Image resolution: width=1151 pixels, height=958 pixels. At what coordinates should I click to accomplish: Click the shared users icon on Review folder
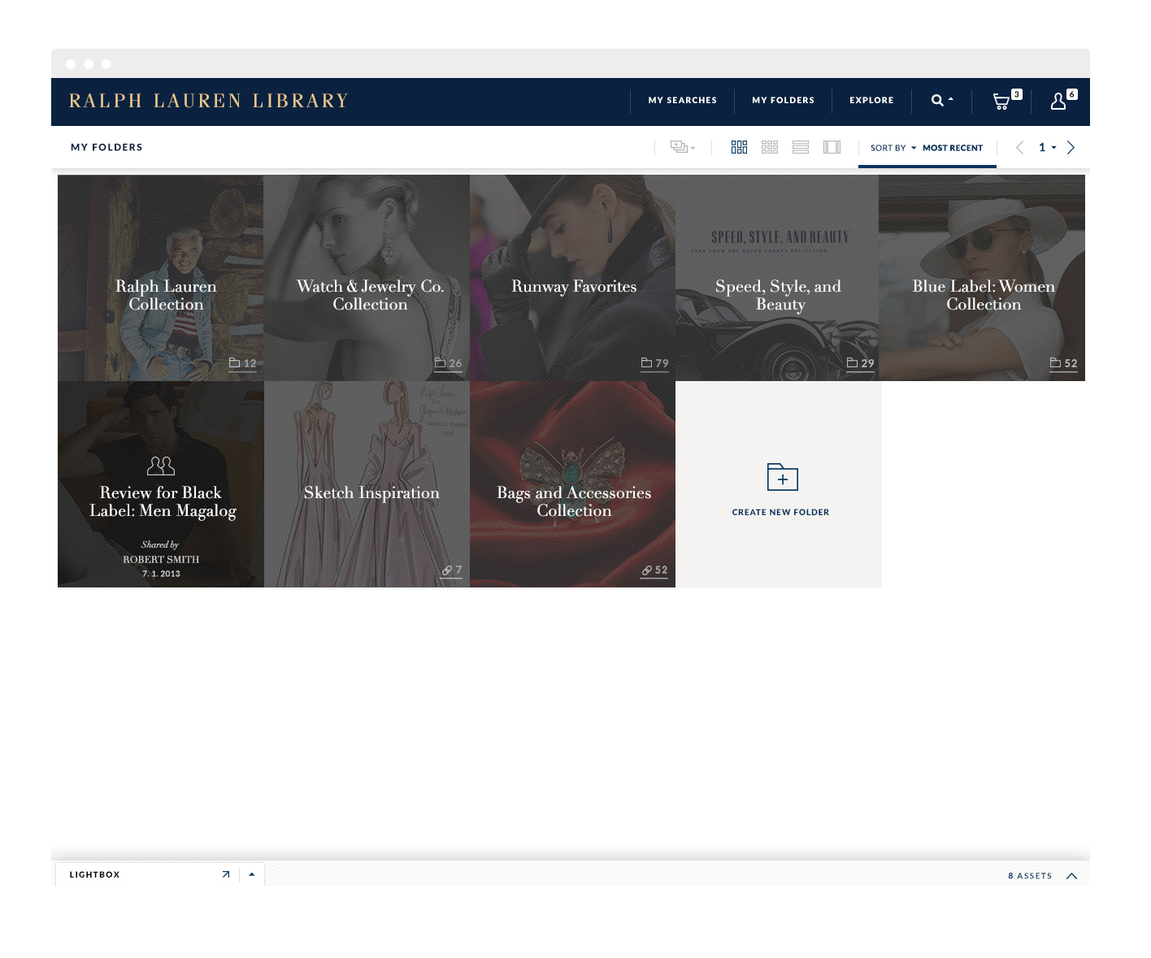(x=161, y=466)
